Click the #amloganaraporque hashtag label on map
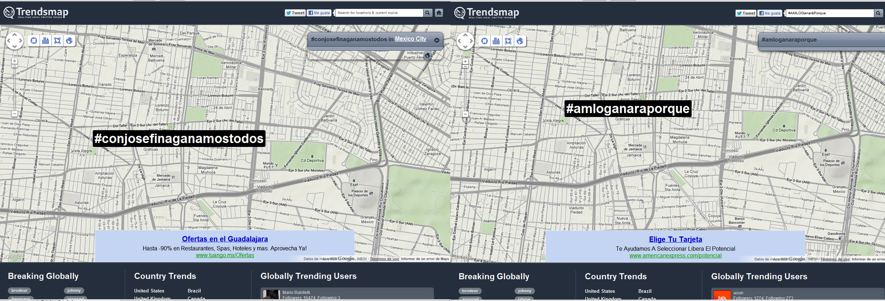Image resolution: width=885 pixels, height=301 pixels. point(628,108)
